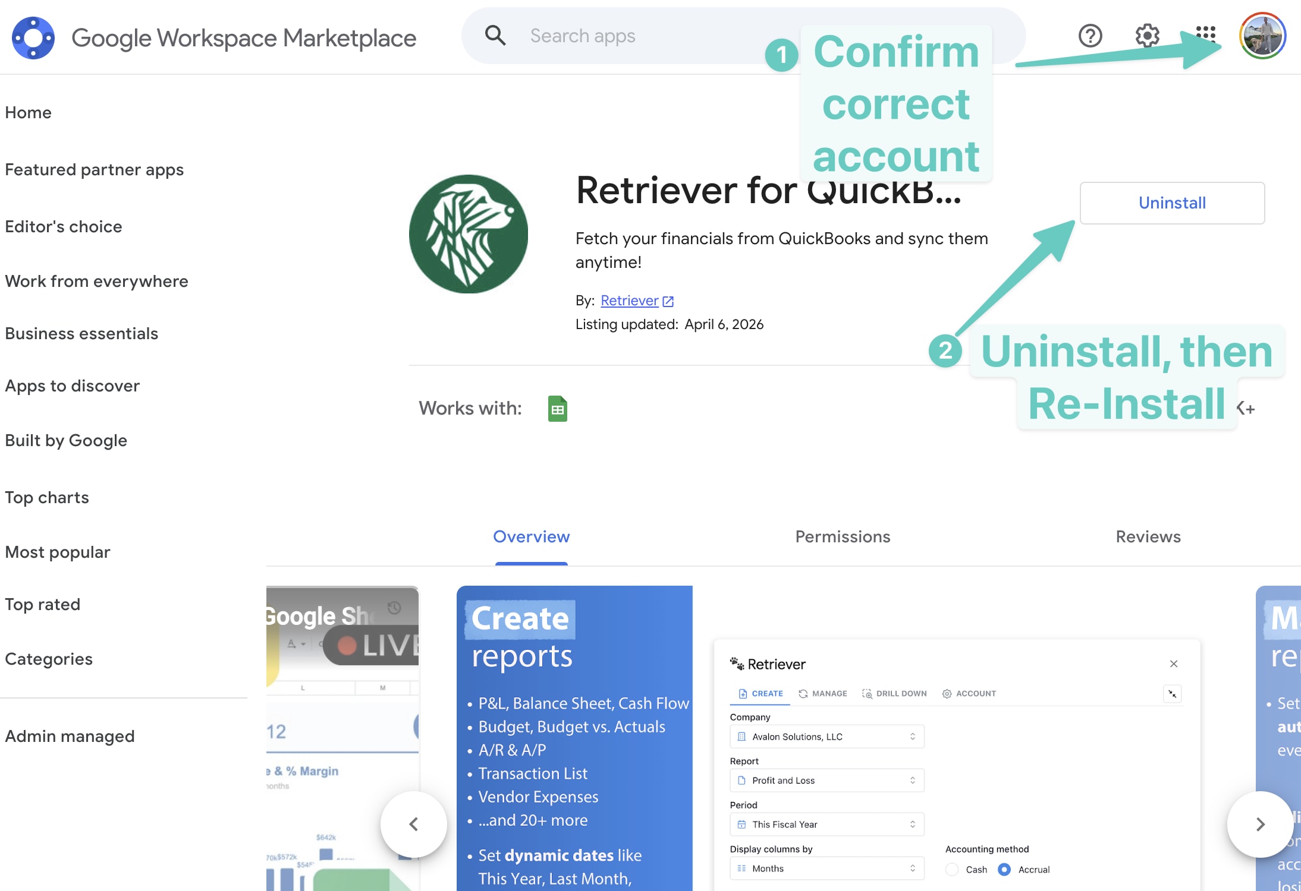Image resolution: width=1301 pixels, height=891 pixels.
Task: Open Categories in the sidebar
Action: [x=49, y=659]
